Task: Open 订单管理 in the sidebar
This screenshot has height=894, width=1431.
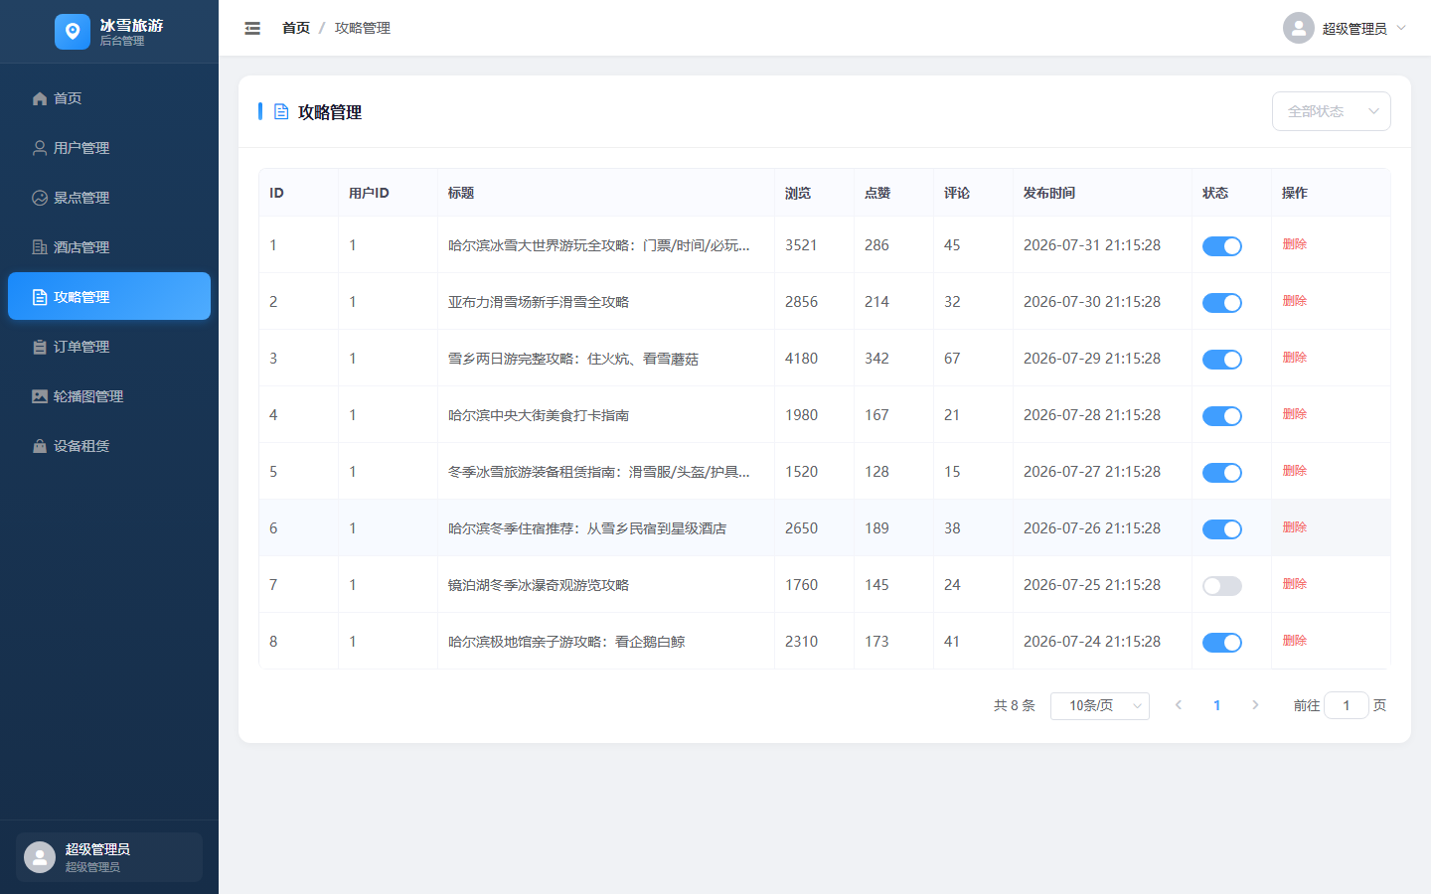Action: point(109,347)
